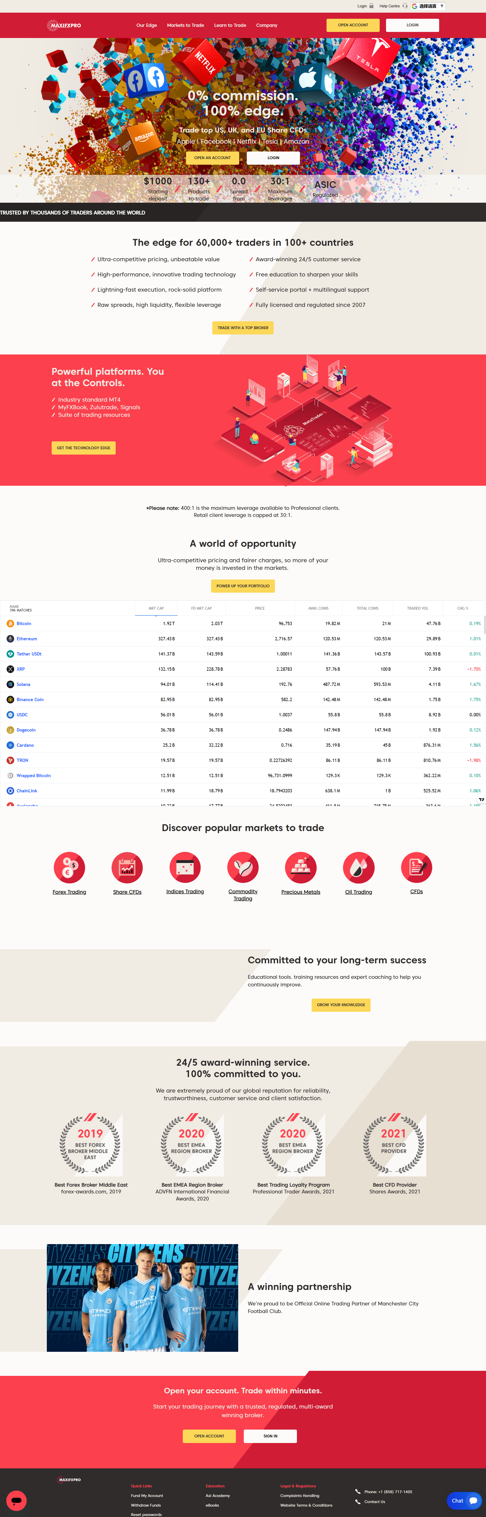Open the Help Centre link
Viewport: 486px width, 1517px height.
390,6
